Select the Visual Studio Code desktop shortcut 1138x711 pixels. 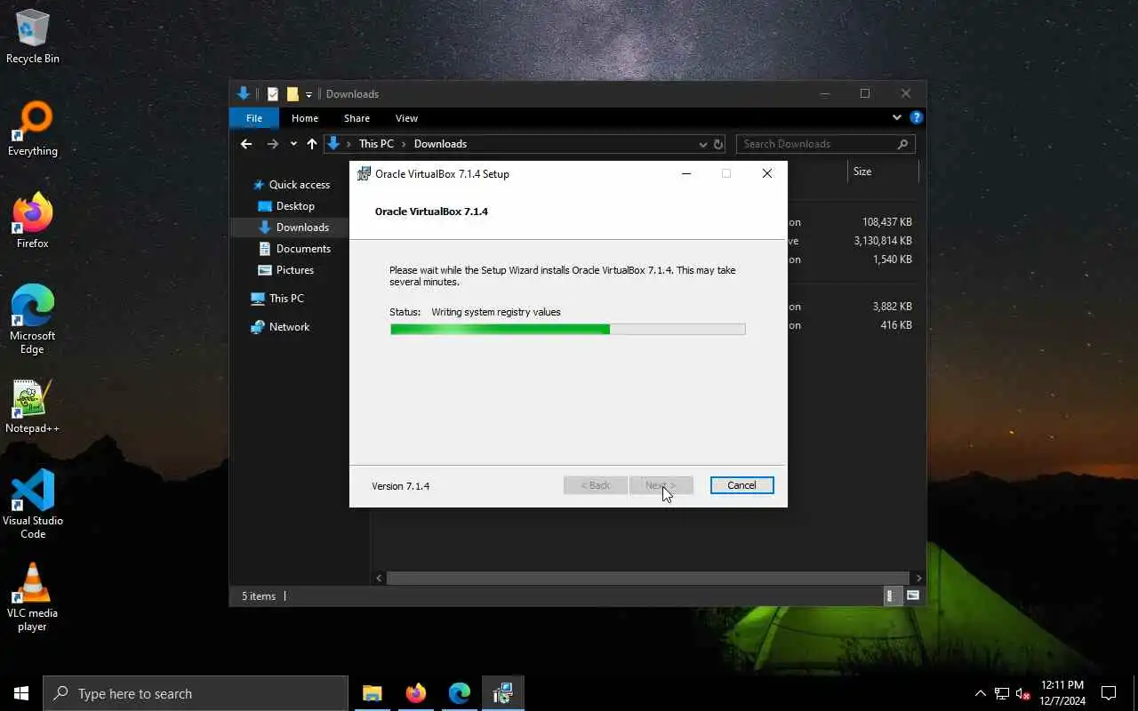(33, 505)
